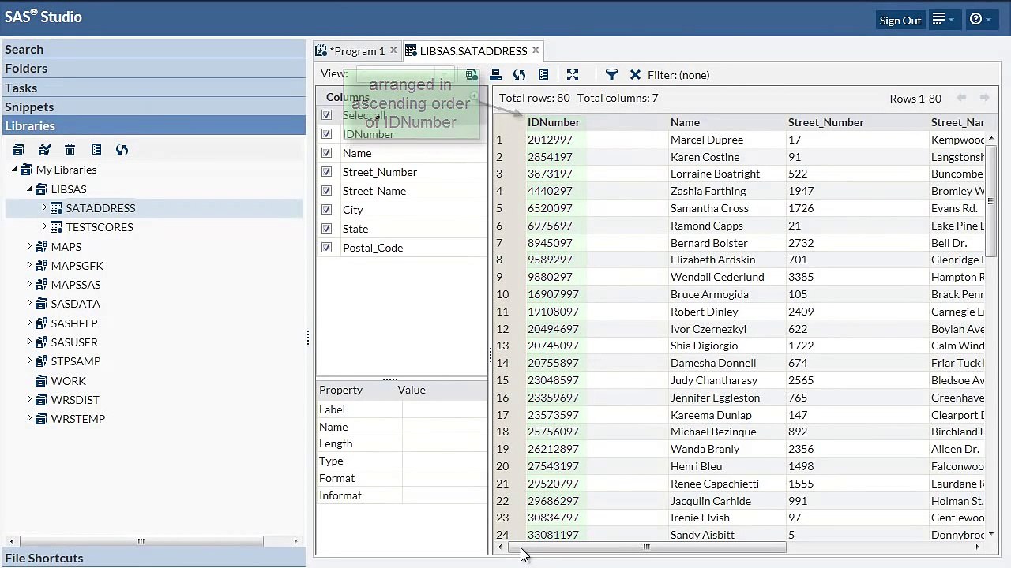Maximize the table view with expand icon
This screenshot has height=568, width=1011.
point(573,75)
